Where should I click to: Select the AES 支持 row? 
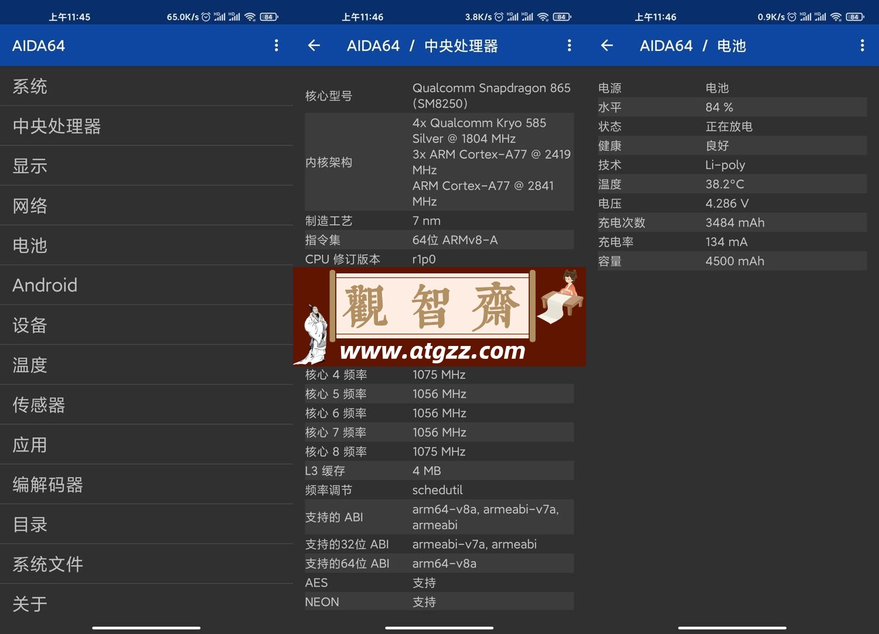[439, 583]
